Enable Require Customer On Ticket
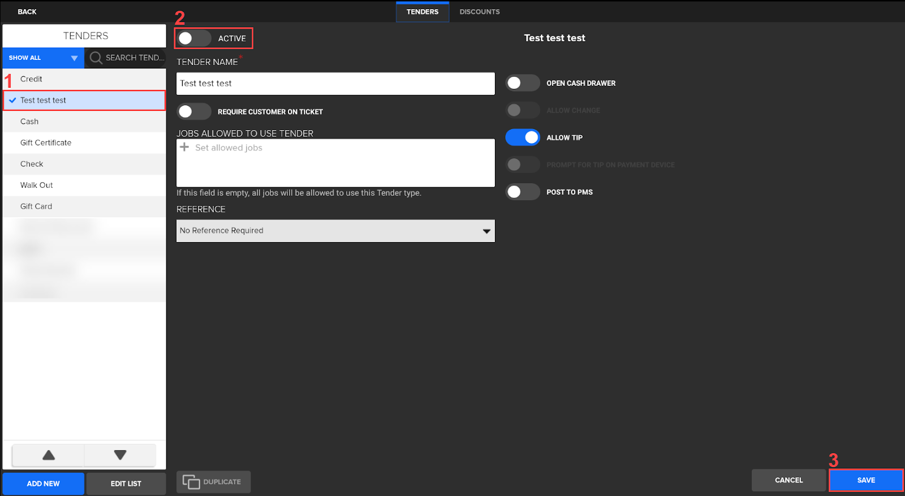The width and height of the screenshot is (905, 496). pos(193,111)
